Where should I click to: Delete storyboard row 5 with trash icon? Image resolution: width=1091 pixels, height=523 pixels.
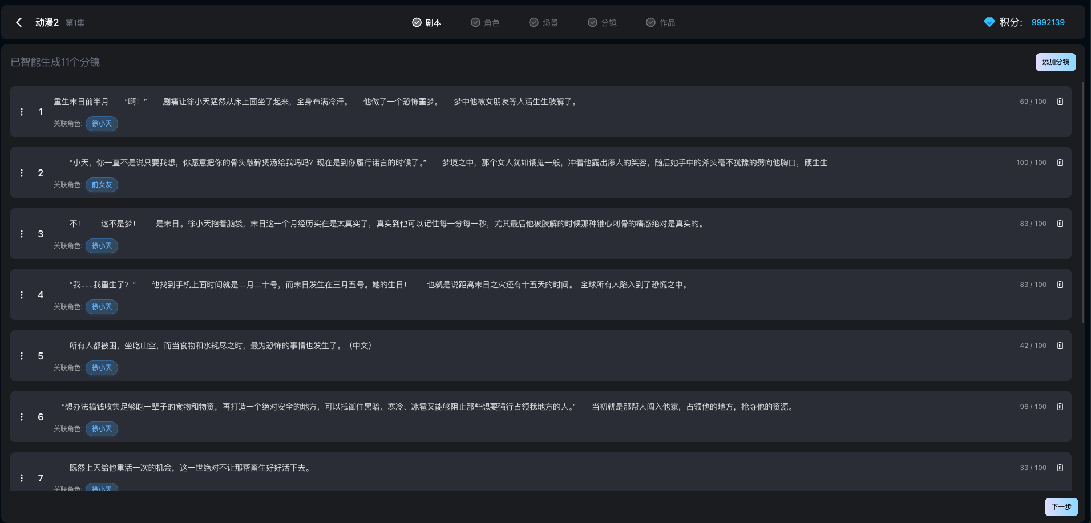(1060, 346)
